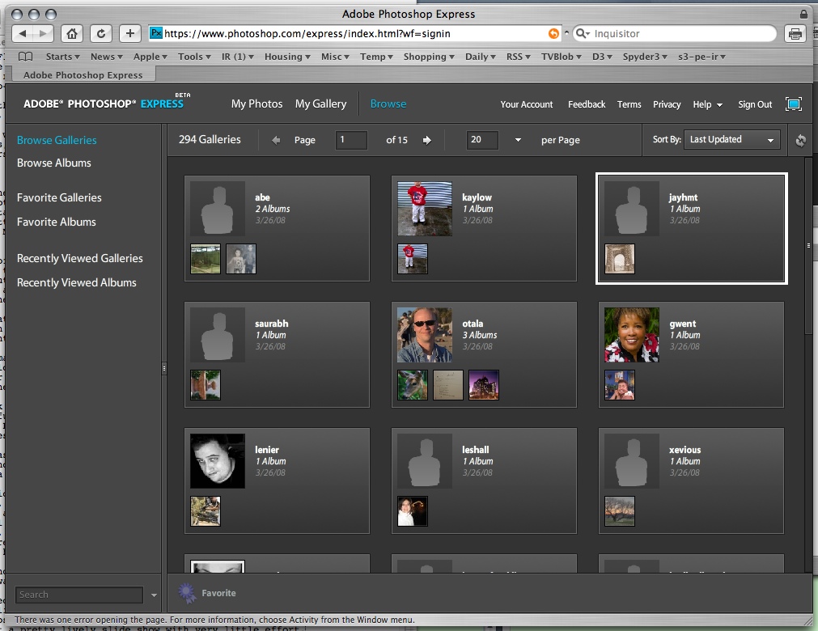Open otala's gallery profile photo

coord(425,334)
